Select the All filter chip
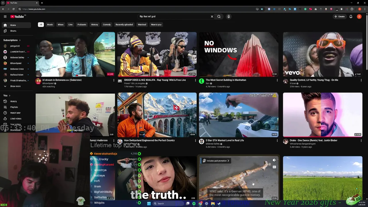This screenshot has width=368, height=207. 41,25
